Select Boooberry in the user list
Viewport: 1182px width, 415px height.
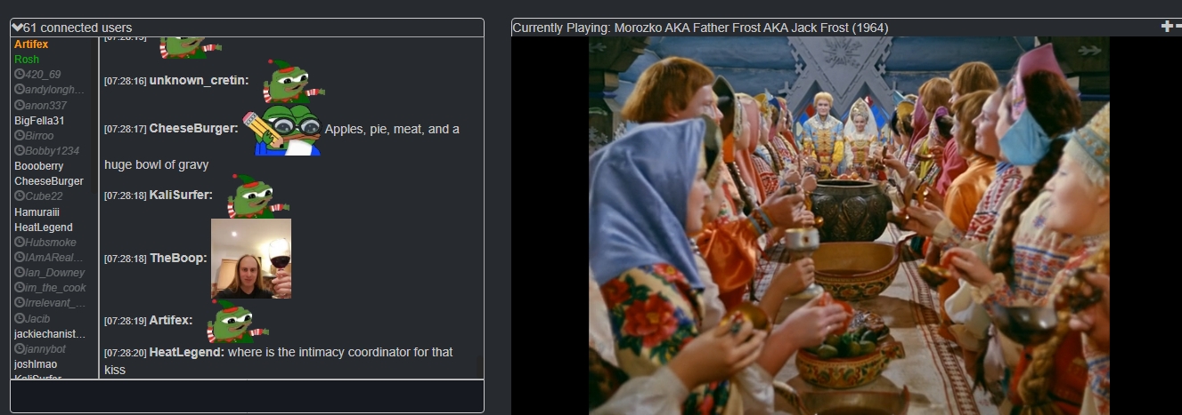point(39,166)
